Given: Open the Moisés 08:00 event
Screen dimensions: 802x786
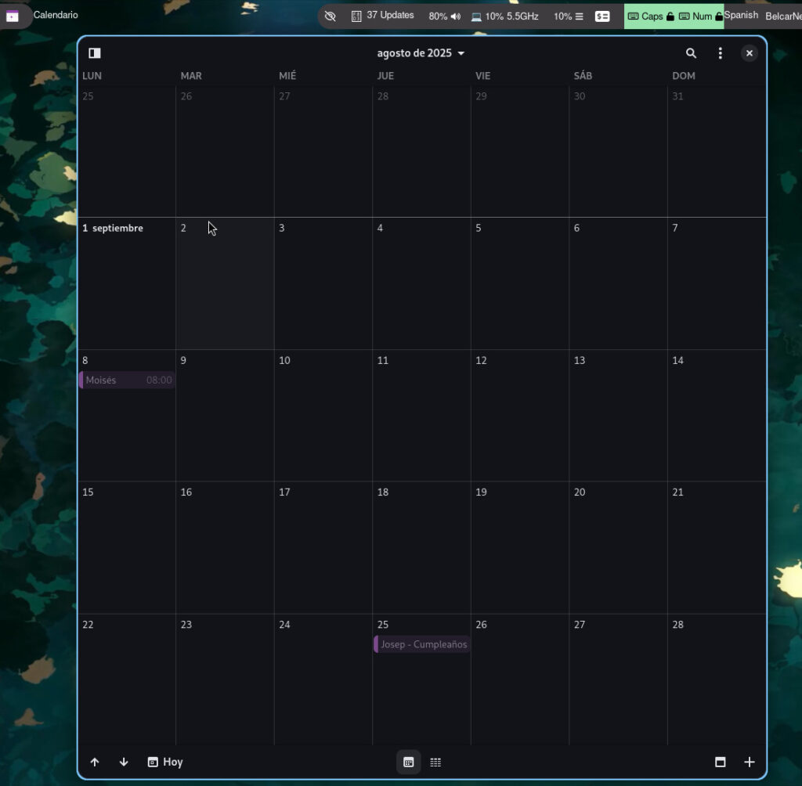Looking at the screenshot, I should pos(128,380).
